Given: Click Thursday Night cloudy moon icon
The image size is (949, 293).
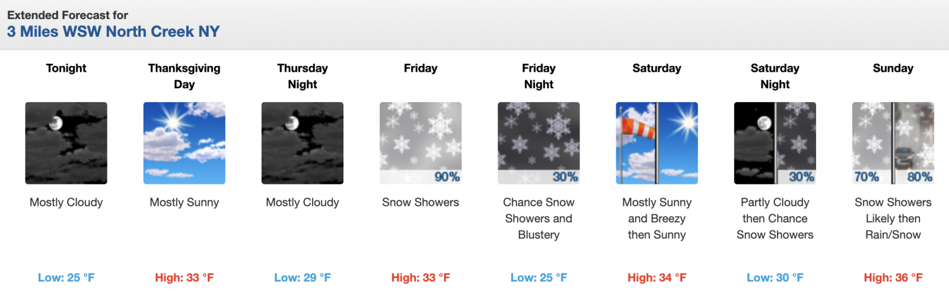Looking at the screenshot, I should click(302, 143).
